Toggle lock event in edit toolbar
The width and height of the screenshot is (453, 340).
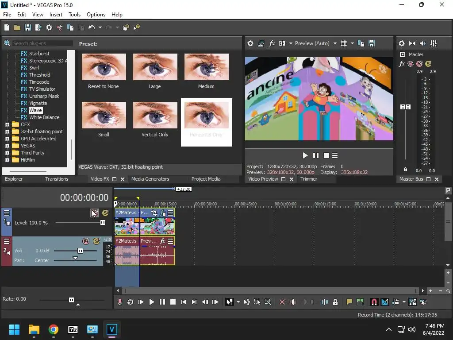coord(335,302)
